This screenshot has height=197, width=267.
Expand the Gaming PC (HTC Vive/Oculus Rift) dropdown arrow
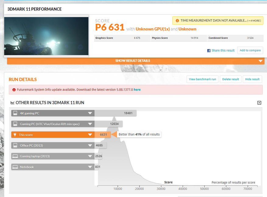click(x=90, y=124)
